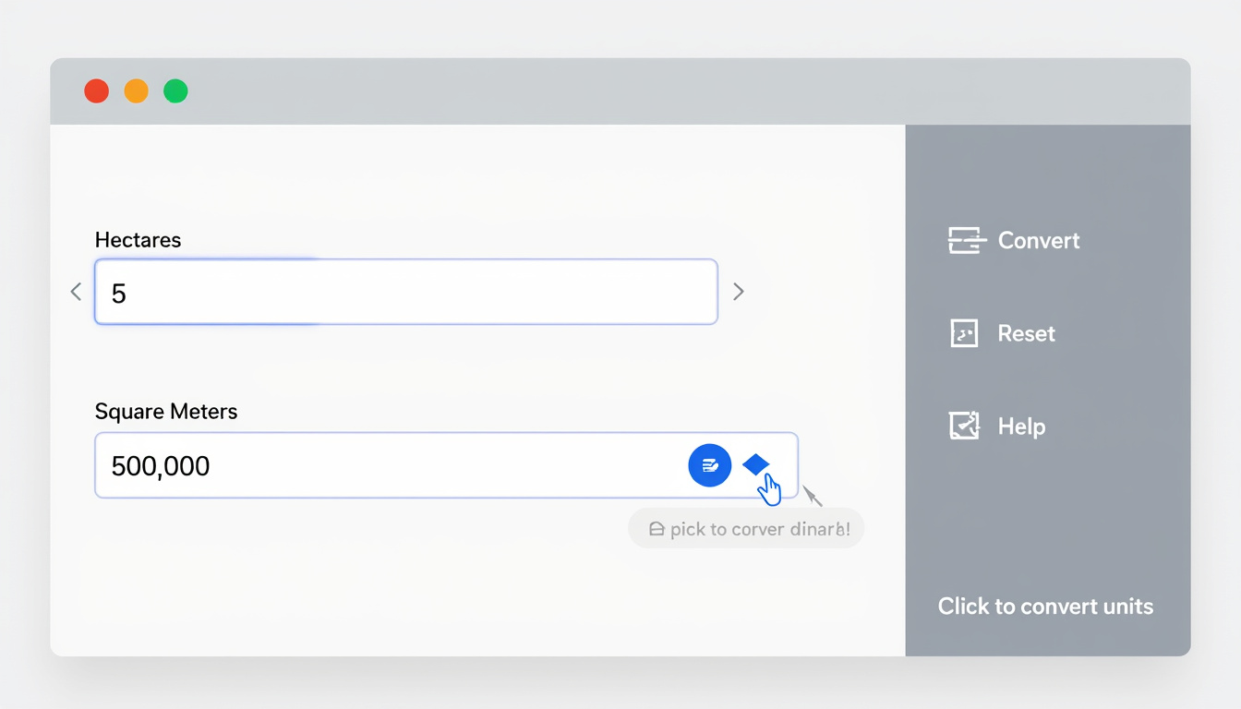Click the yellow minimize window button
Viewport: 1241px width, 709px height.
click(136, 91)
